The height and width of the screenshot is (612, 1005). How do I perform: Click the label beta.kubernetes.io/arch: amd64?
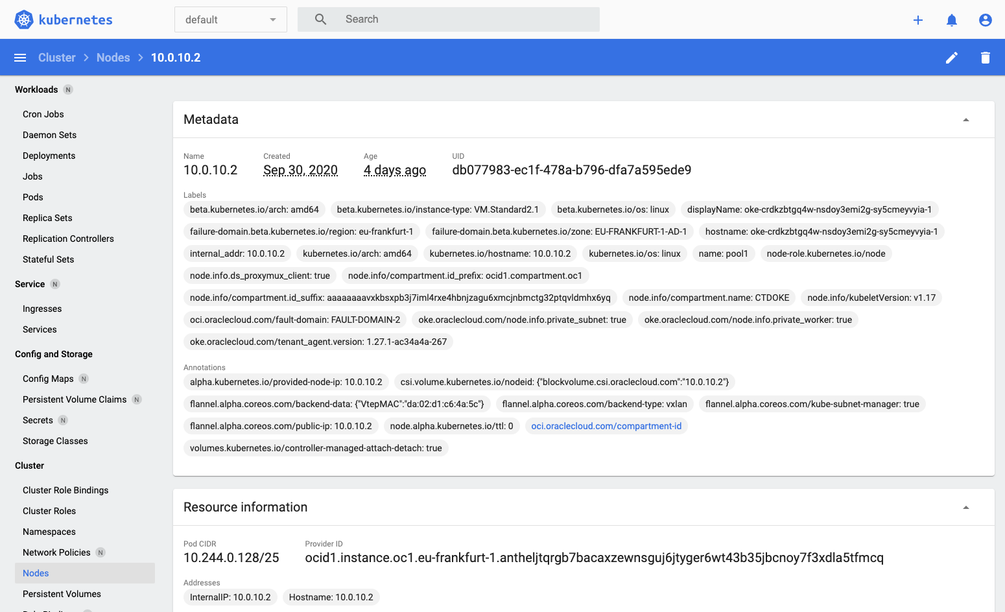[254, 209]
